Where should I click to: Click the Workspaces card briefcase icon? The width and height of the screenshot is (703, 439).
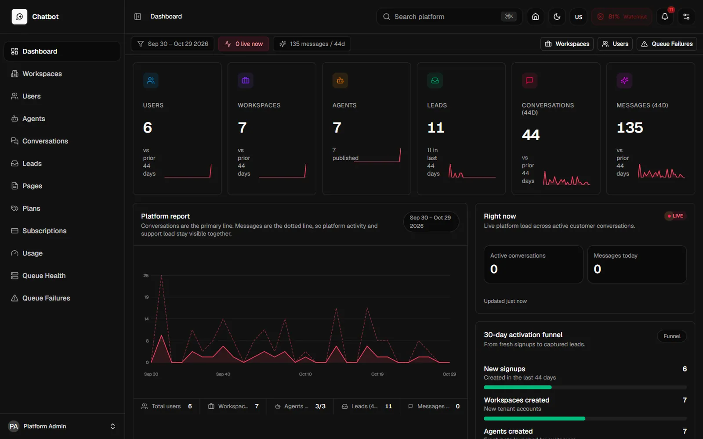[246, 80]
